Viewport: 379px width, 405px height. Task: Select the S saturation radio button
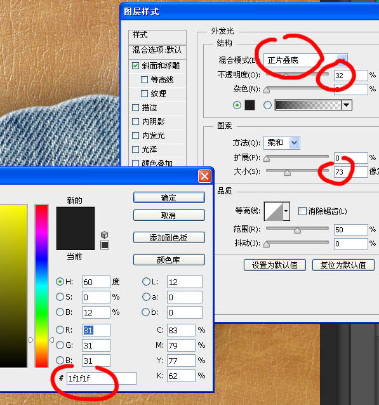(60, 297)
